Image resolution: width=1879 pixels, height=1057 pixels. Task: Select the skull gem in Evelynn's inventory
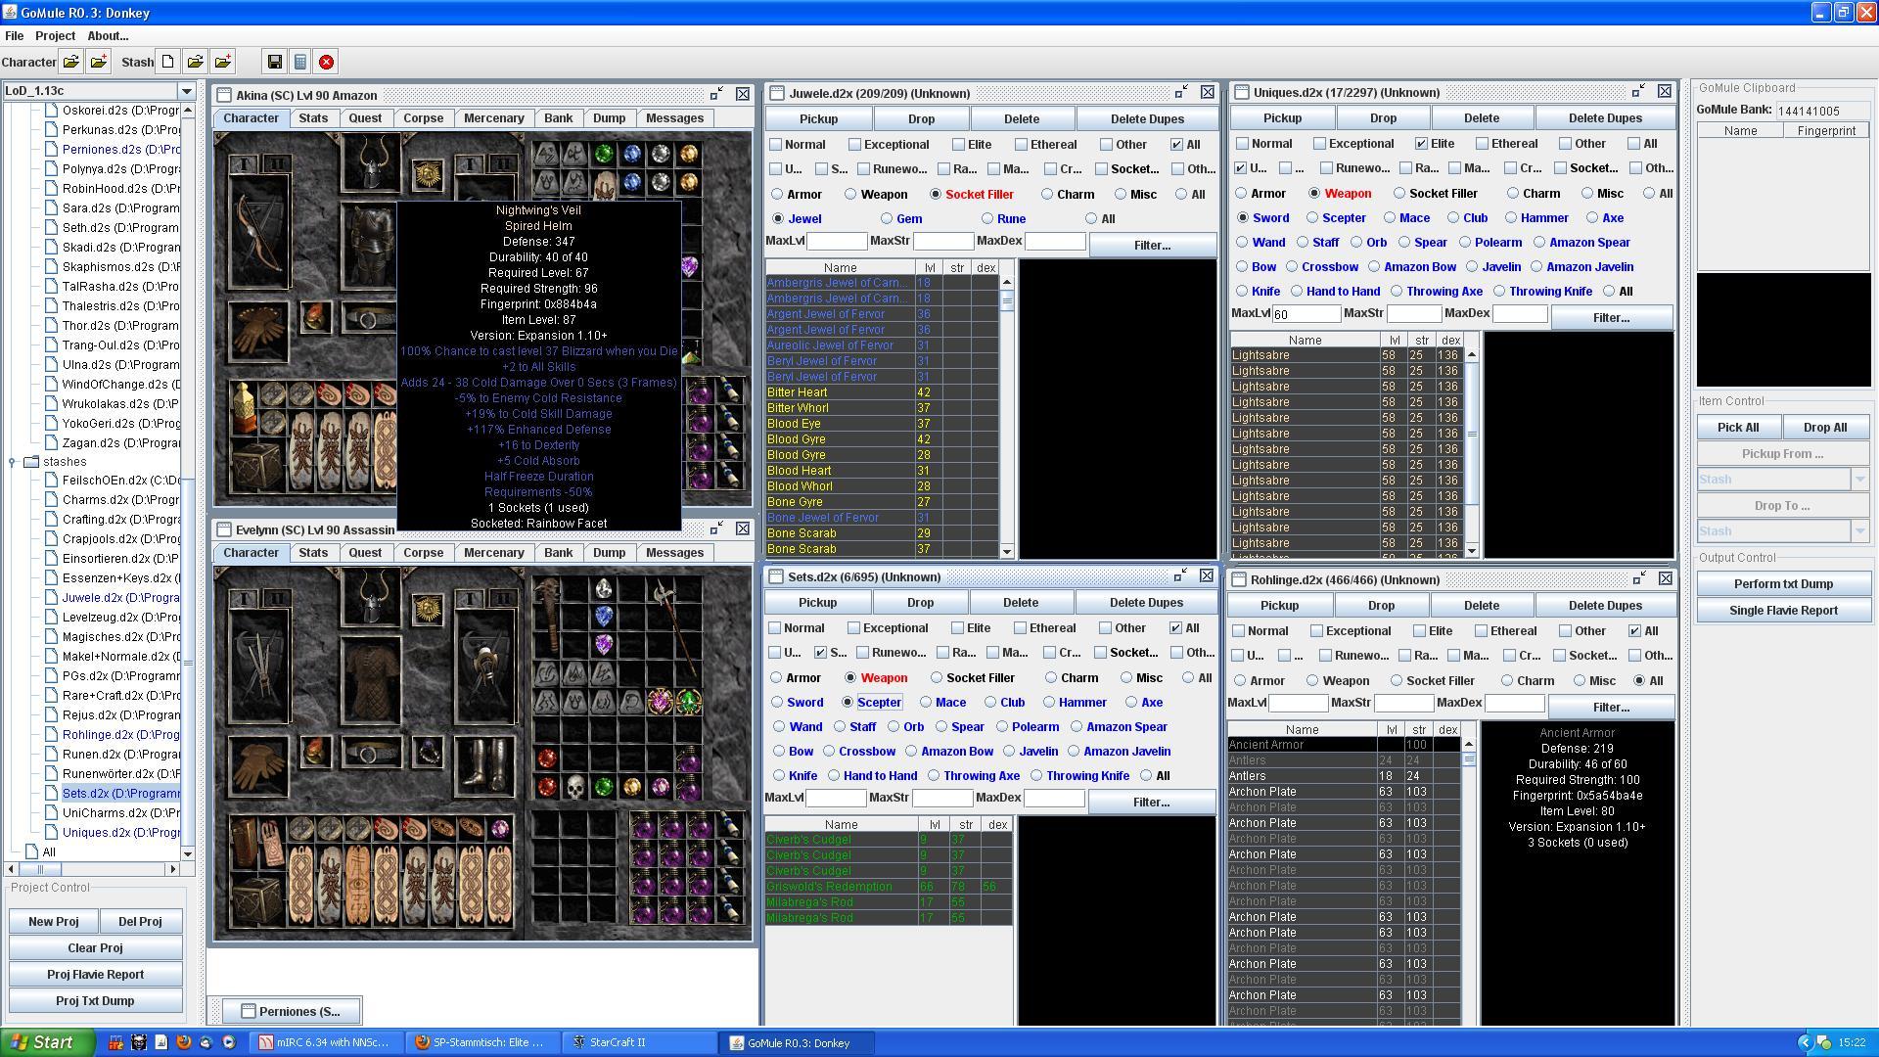click(x=575, y=787)
